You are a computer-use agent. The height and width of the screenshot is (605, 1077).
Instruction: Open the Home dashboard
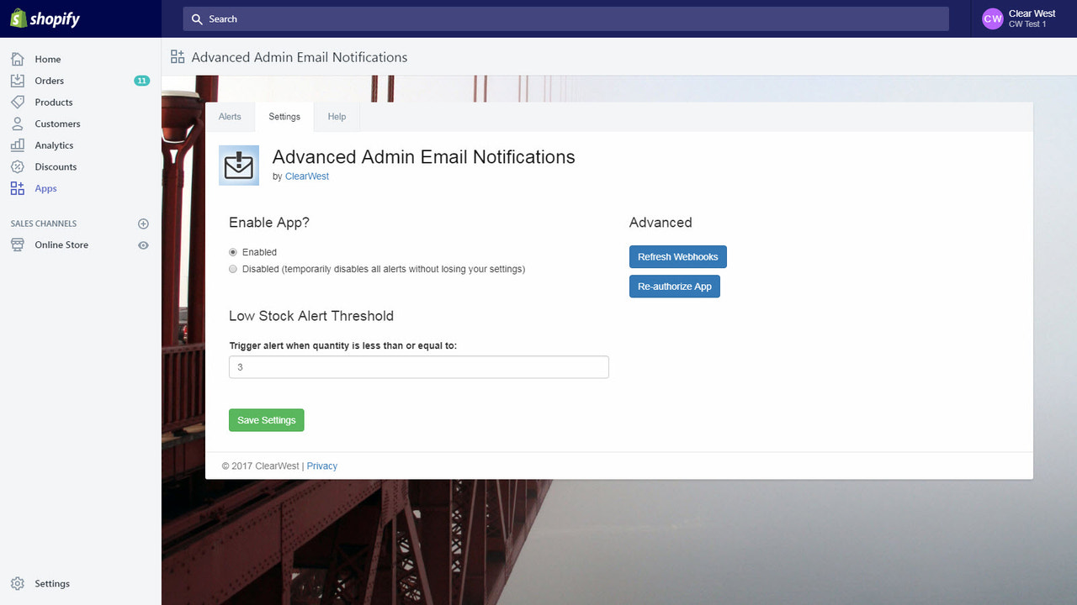click(x=48, y=59)
